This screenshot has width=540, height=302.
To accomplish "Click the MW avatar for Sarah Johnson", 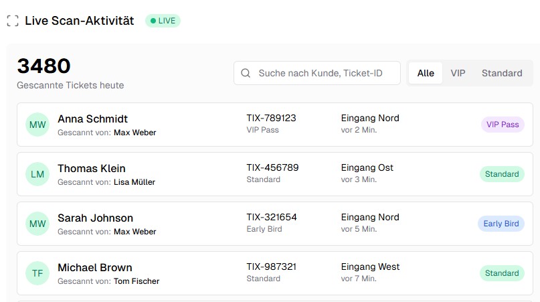I will coord(37,224).
